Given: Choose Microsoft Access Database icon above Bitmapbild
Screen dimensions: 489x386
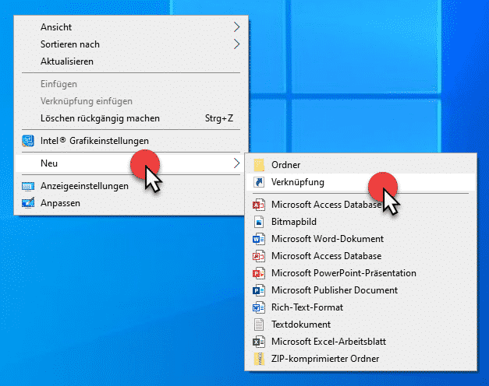Looking at the screenshot, I should click(259, 205).
